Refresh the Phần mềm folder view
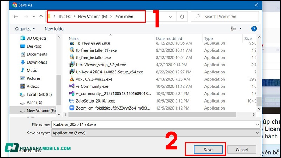This screenshot has height=158, width=281. click(x=182, y=17)
